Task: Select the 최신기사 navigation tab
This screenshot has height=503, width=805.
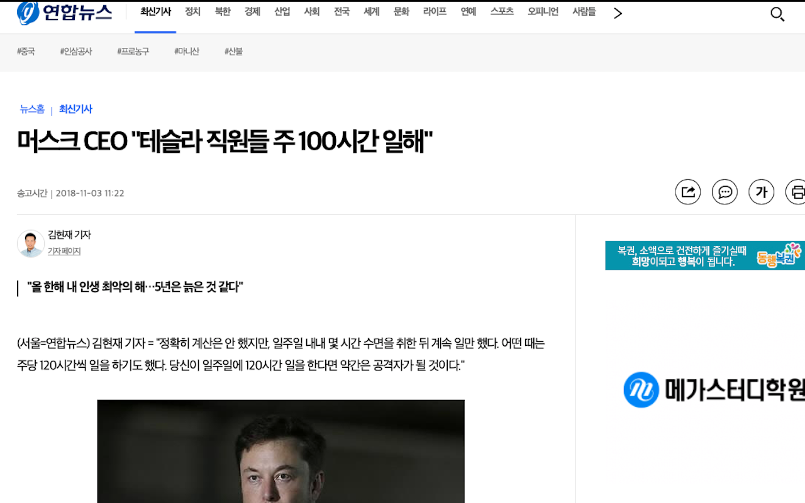Action: pos(155,12)
